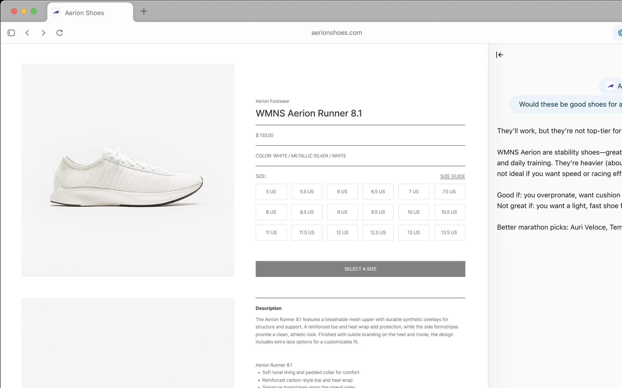The height and width of the screenshot is (388, 622).
Task: Toggle the browser sidebar icon
Action: coord(11,33)
